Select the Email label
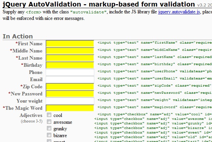Image resolution: width=212 pixels, height=142 pixels. [36, 79]
